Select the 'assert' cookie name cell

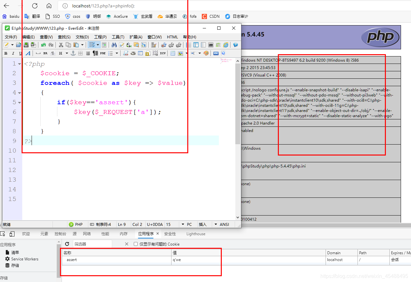click(x=117, y=259)
